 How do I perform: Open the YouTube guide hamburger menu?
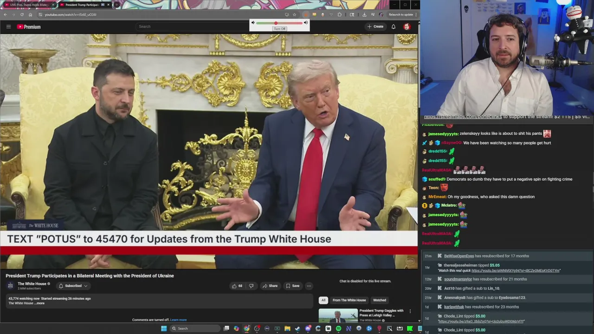coord(8,26)
